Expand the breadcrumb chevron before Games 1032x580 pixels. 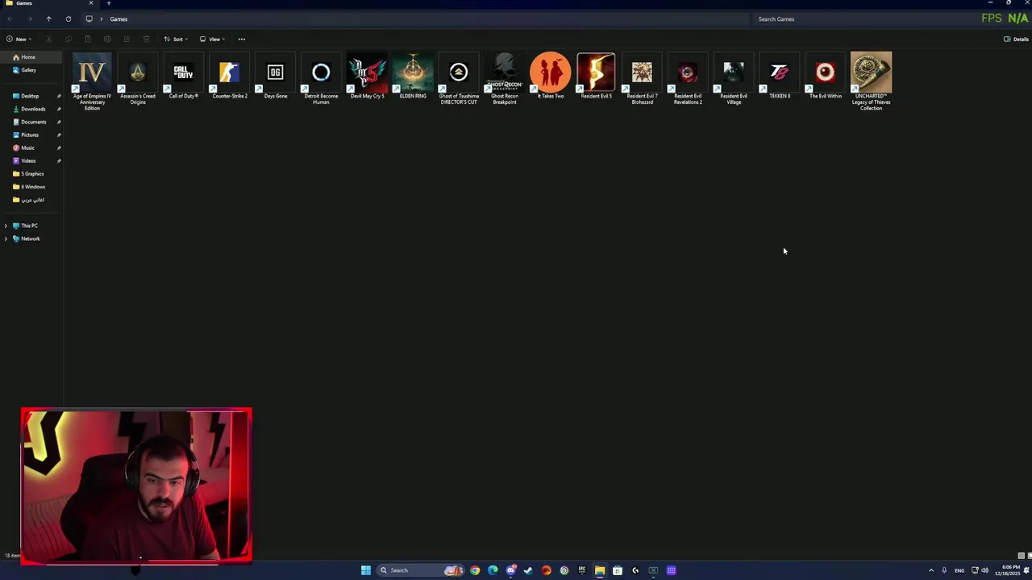coord(102,19)
